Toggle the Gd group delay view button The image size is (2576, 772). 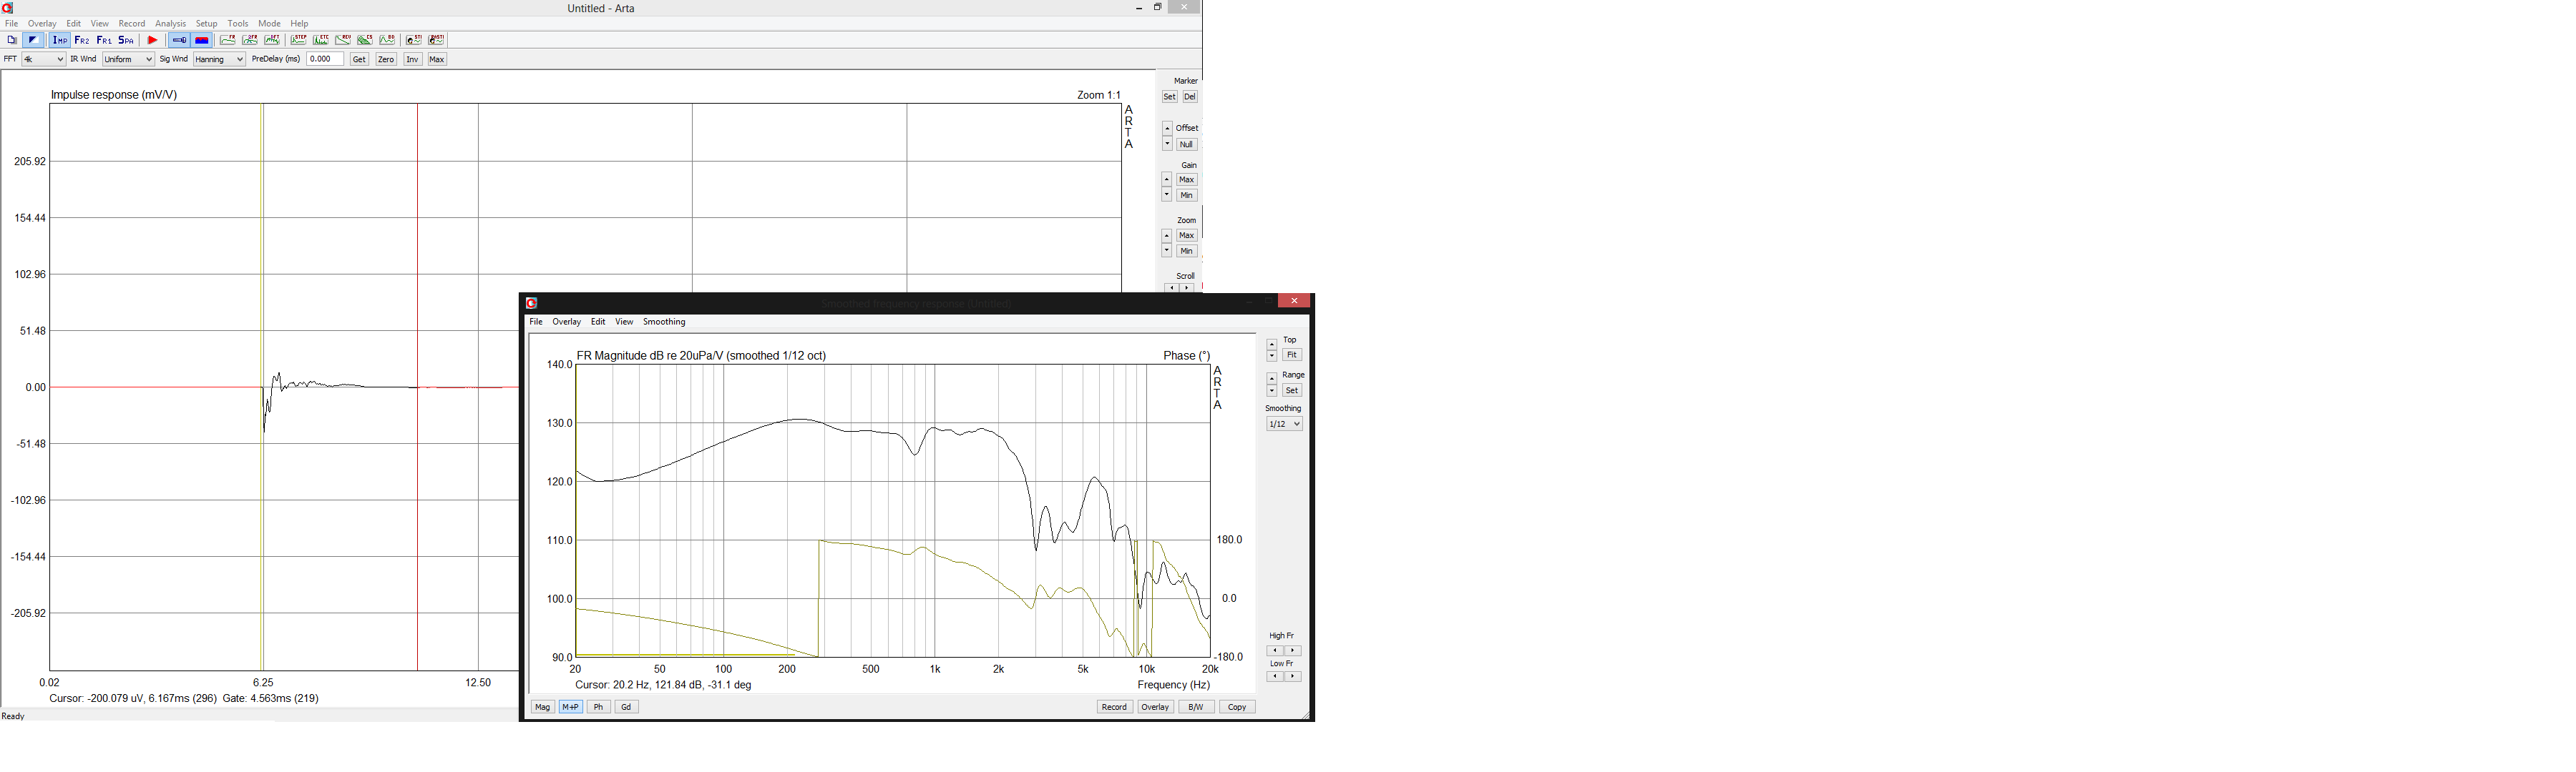click(626, 707)
